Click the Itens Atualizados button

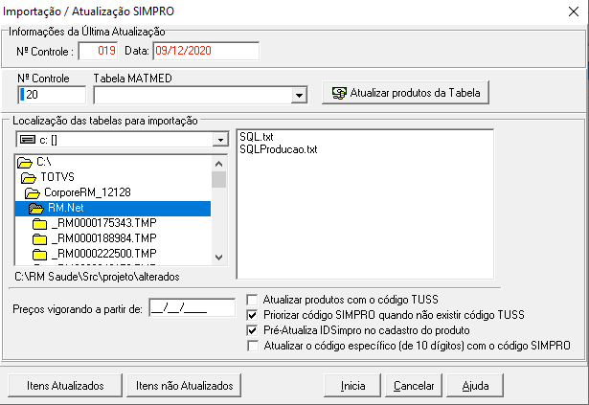coord(65,386)
